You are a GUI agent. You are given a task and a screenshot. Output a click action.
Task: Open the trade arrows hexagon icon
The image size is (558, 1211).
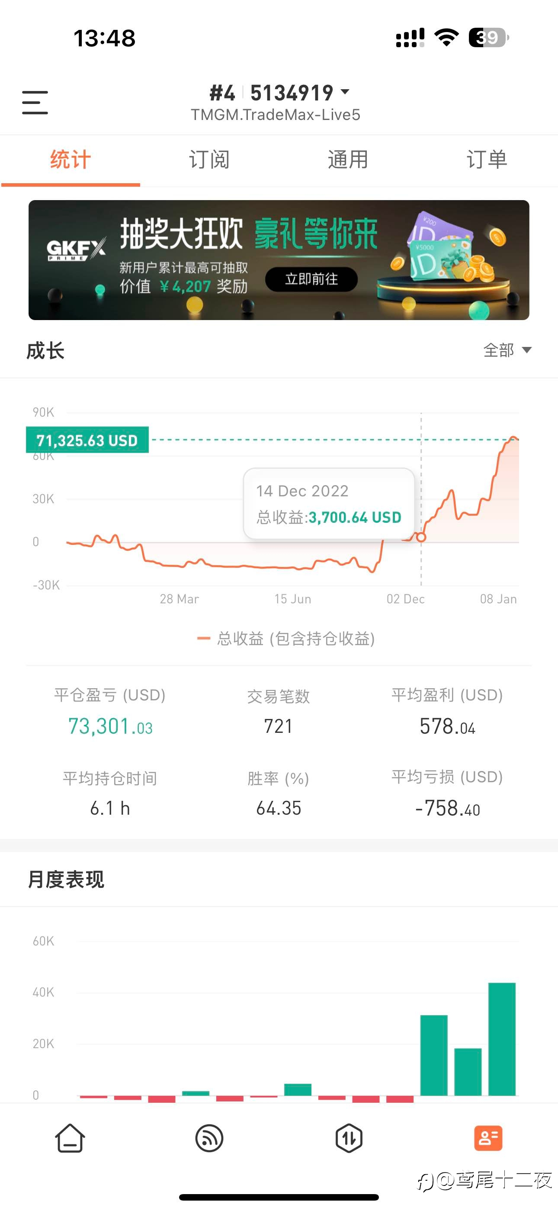coord(349,1138)
